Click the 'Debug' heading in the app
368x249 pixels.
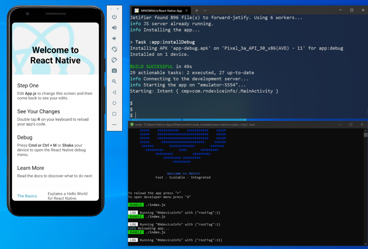click(x=25, y=137)
